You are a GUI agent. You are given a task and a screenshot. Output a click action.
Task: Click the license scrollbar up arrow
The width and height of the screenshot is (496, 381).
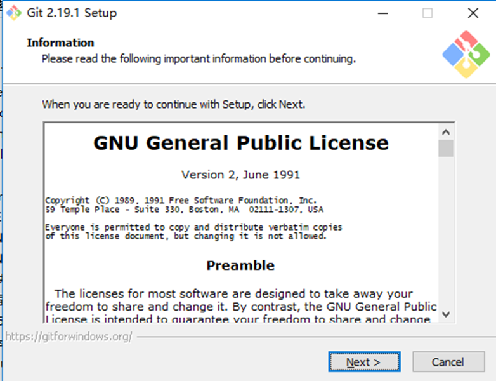pos(445,132)
